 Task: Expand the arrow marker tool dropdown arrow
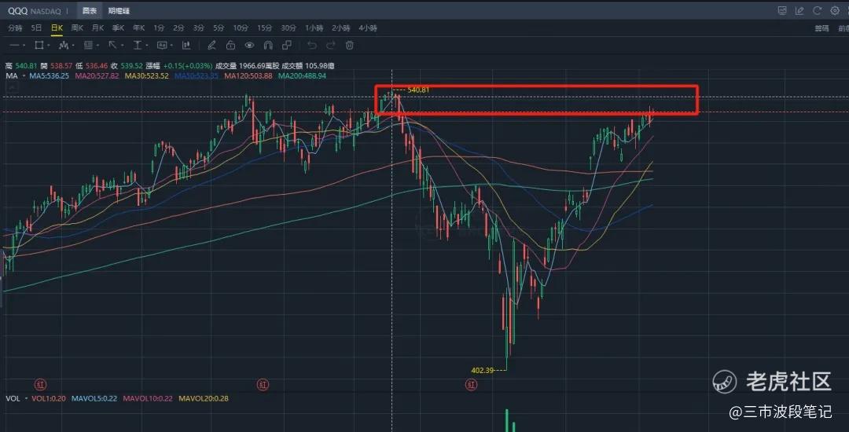point(123,46)
